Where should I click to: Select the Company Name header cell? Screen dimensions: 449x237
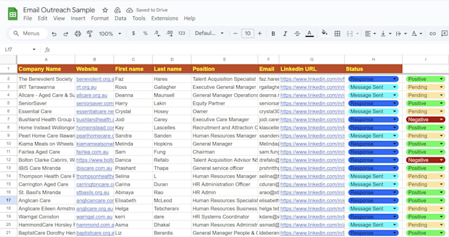pyautogui.click(x=46, y=69)
